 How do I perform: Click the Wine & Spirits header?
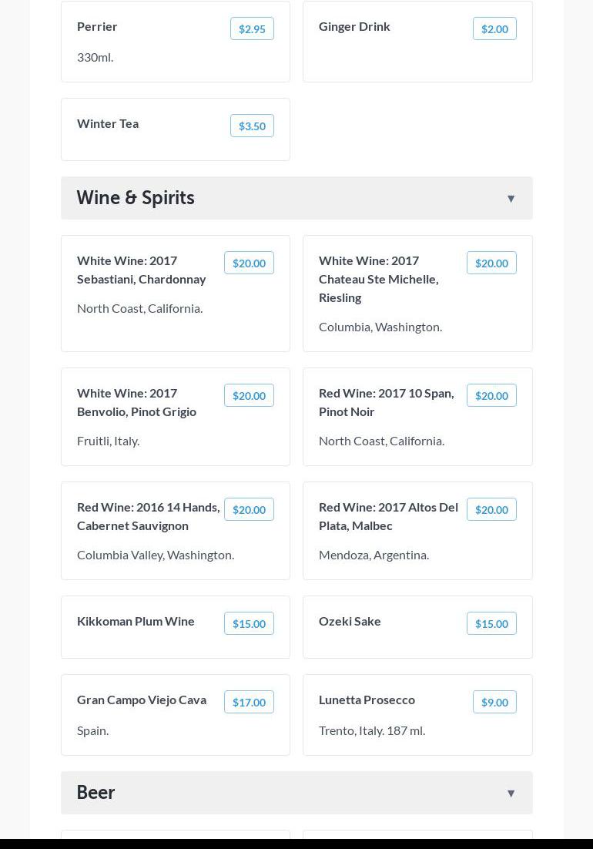[x=136, y=198]
